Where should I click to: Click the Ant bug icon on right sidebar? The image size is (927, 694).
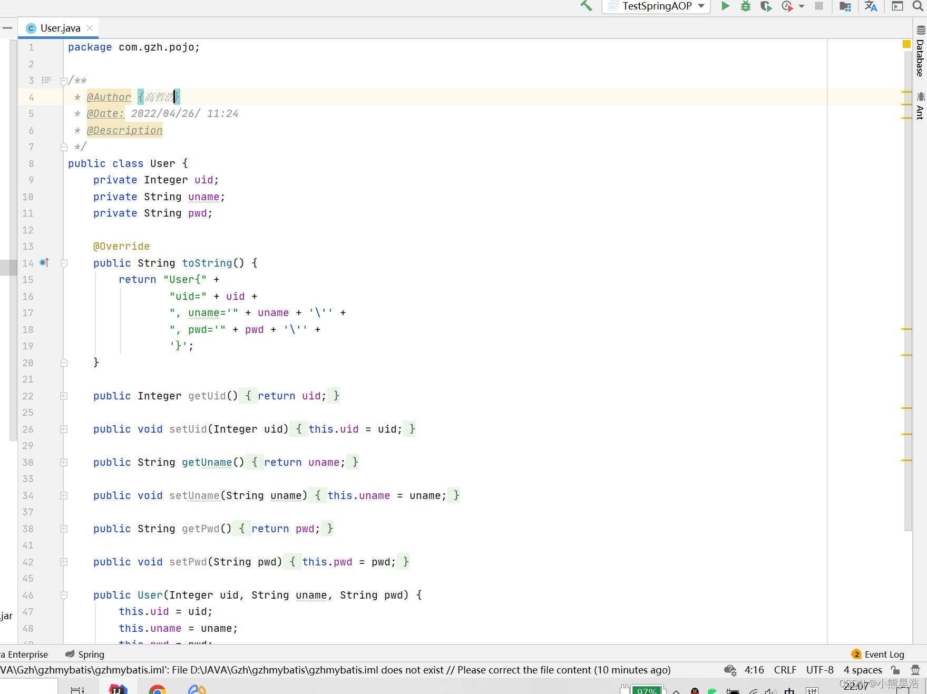921,97
